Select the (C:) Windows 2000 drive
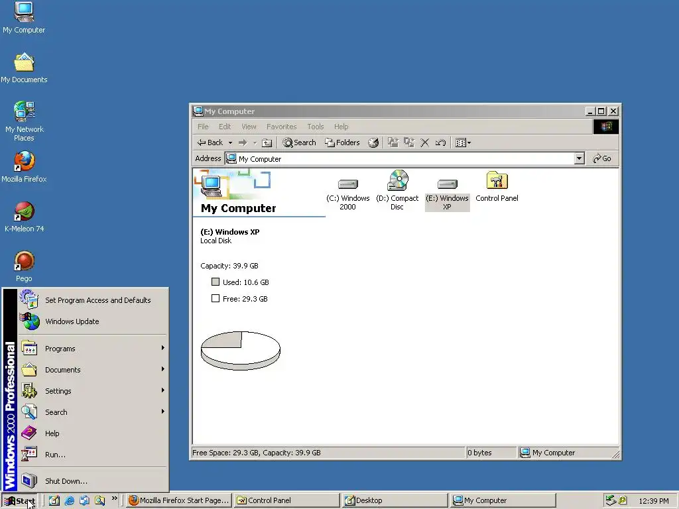Image resolution: width=679 pixels, height=509 pixels. pyautogui.click(x=347, y=194)
